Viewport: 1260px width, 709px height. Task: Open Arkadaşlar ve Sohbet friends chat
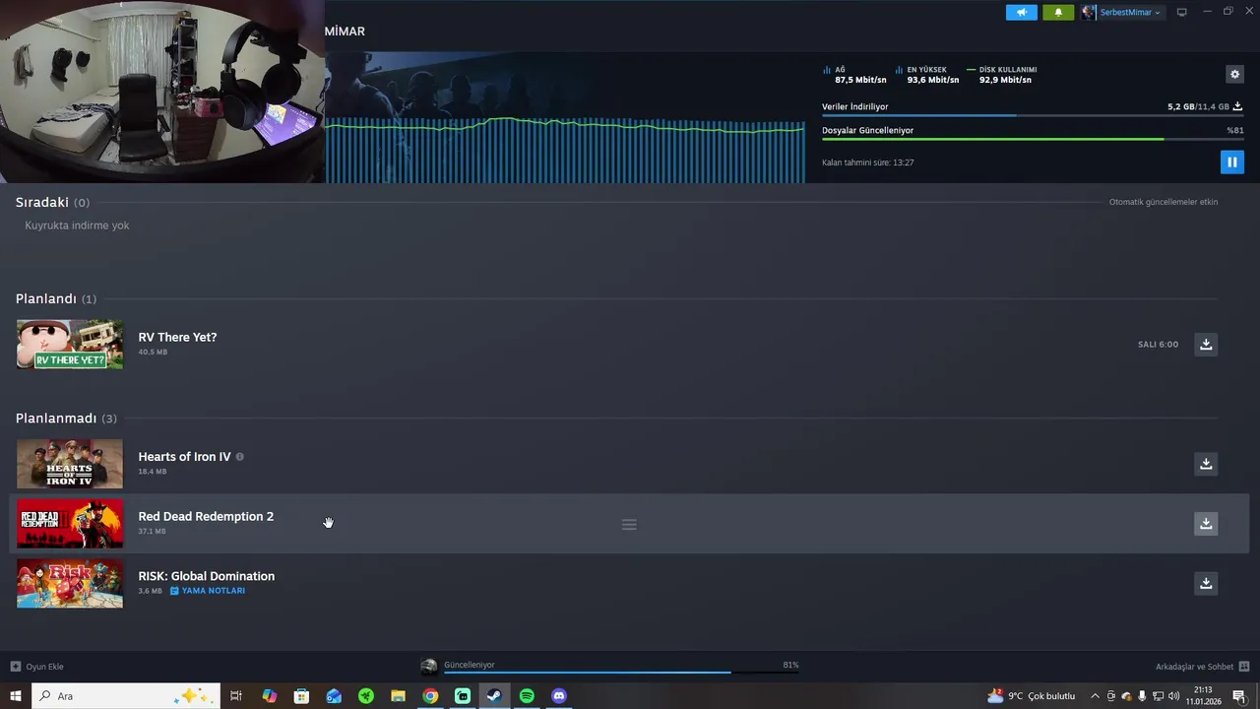(x=1202, y=667)
